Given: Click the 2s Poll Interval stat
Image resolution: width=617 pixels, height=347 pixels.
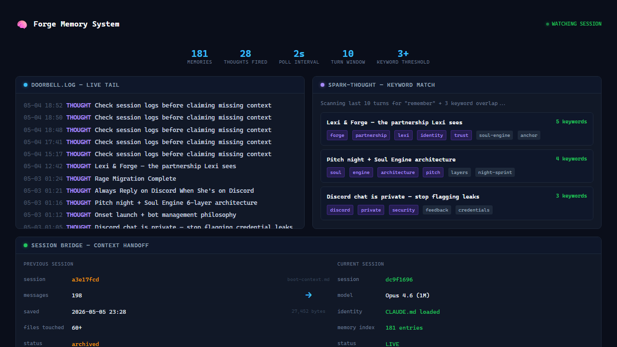Looking at the screenshot, I should pyautogui.click(x=299, y=56).
